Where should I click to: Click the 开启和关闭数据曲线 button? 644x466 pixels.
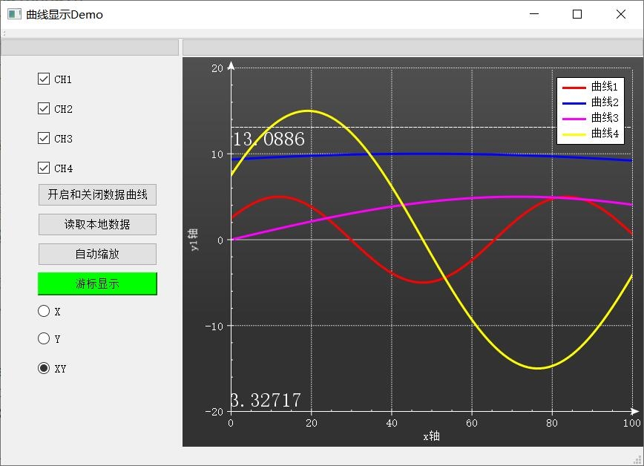(x=96, y=194)
